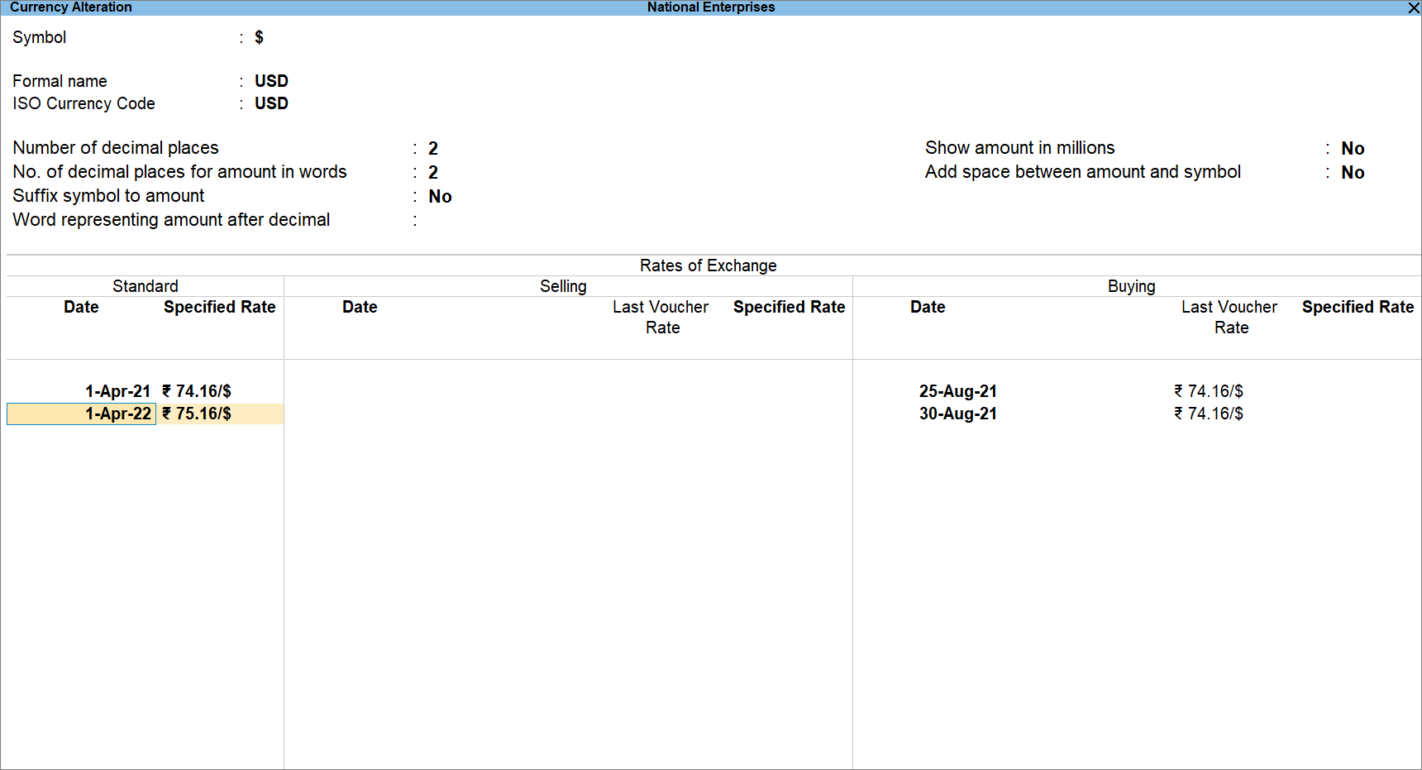This screenshot has height=770, width=1422.
Task: Select last voucher rate for 25-Aug-21
Action: pyautogui.click(x=1209, y=391)
